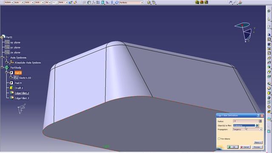Collapse the Axis Systems tree node
This screenshot has height=153, width=272.
(x=2, y=57)
